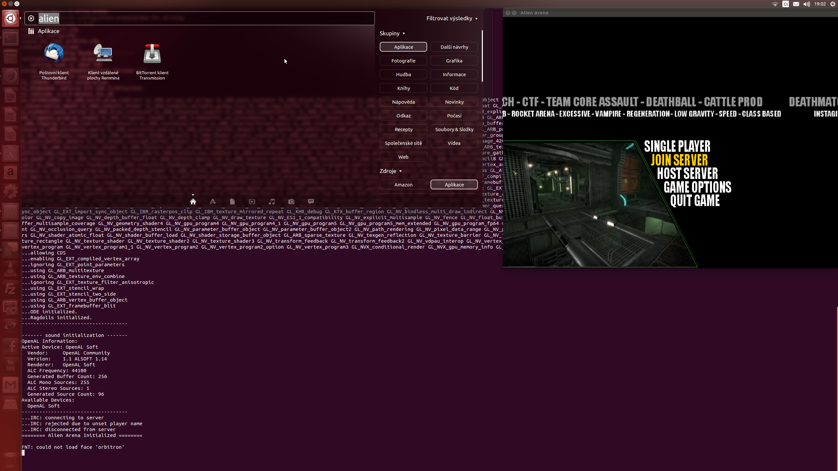Screen dimensions: 838x471
Task: Expand the 'Aplikace' results category header
Action: tap(44, 31)
